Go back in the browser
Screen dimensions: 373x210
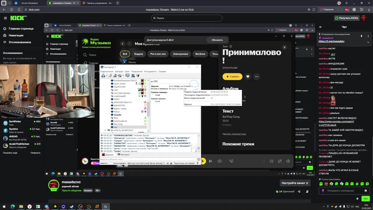pos(4,9)
